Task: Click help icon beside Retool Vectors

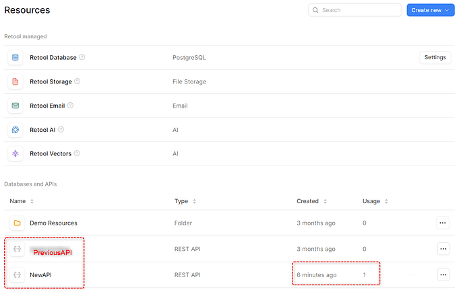Action: tap(76, 153)
